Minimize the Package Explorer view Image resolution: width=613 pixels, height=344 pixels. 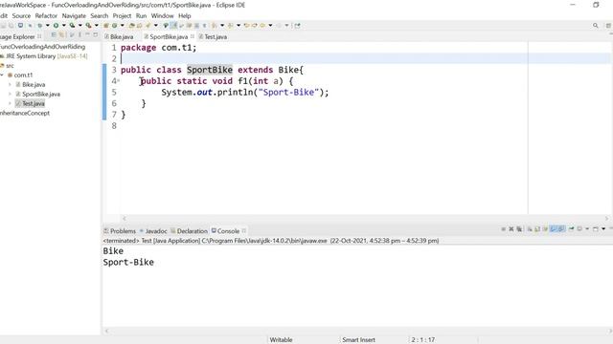[x=87, y=35]
